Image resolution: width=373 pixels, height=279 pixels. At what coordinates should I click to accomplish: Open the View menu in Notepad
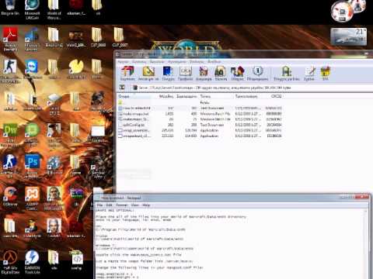click(134, 205)
